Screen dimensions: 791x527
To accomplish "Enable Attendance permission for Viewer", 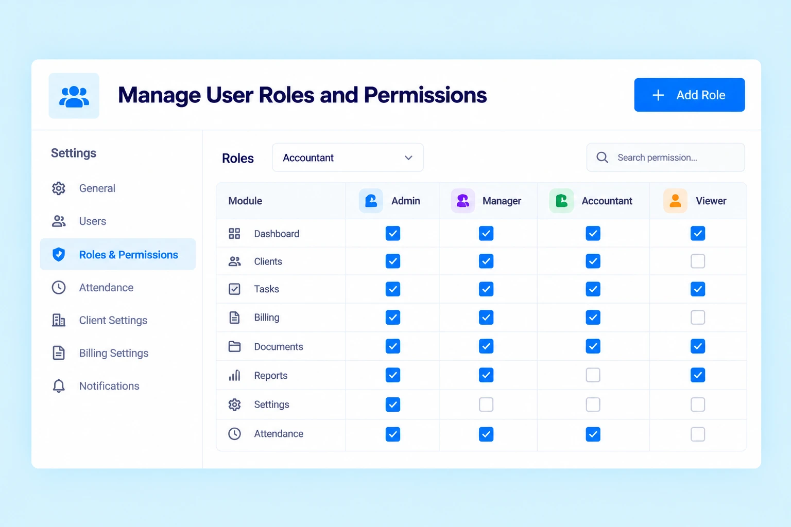I will [x=698, y=434].
